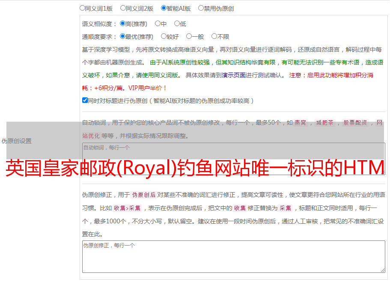Toggle 同时对标题进行伪原创 checkbox
The height and width of the screenshot is (281, 390).
pos(85,100)
